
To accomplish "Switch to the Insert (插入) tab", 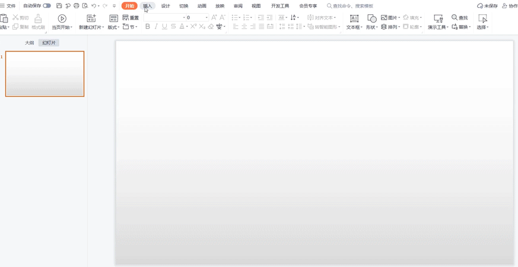I will tap(147, 6).
